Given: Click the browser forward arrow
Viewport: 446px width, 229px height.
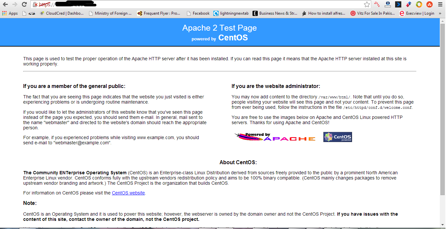Looking at the screenshot, I should tap(15, 5).
